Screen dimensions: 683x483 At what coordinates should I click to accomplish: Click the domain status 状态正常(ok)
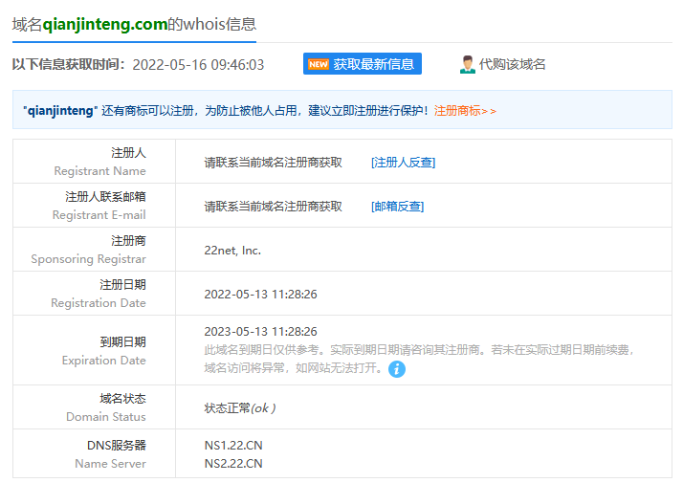tap(240, 408)
